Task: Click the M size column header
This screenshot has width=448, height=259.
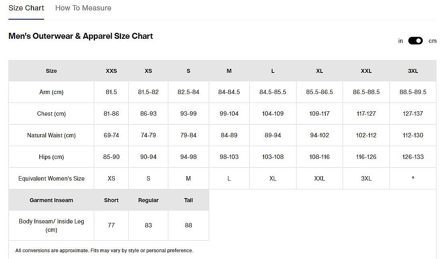Action: point(229,71)
